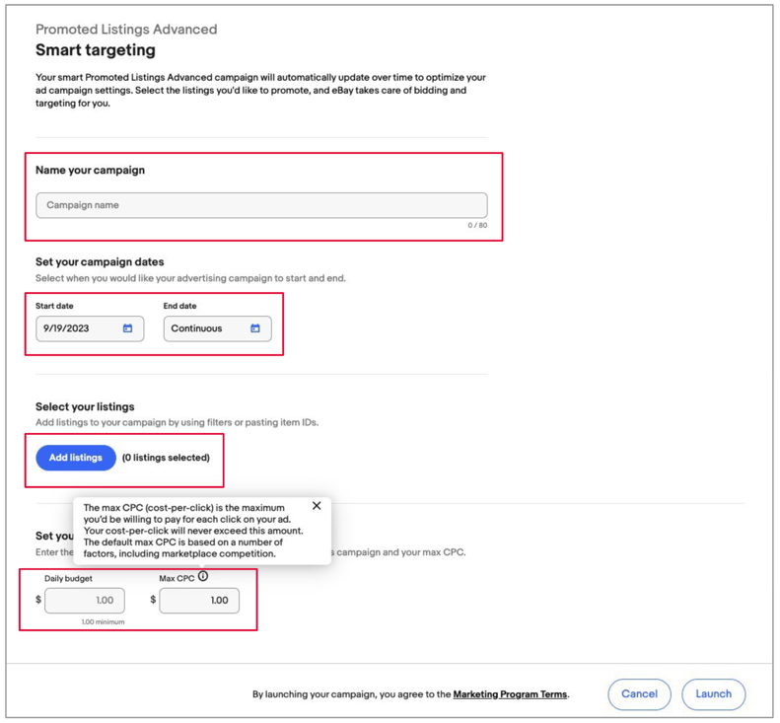The height and width of the screenshot is (723, 780).
Task: Open the Continuous end date field
Action: [x=218, y=328]
